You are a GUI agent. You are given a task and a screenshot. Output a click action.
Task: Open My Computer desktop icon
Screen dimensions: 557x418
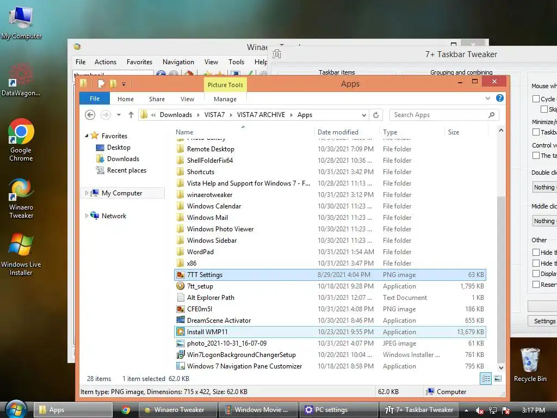[21, 22]
